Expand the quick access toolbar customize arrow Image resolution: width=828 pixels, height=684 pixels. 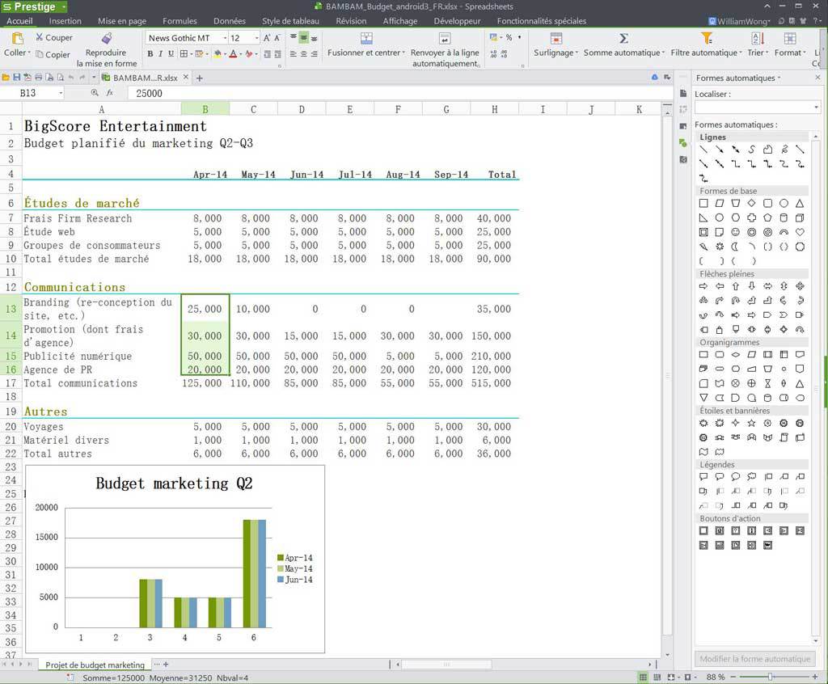94,78
